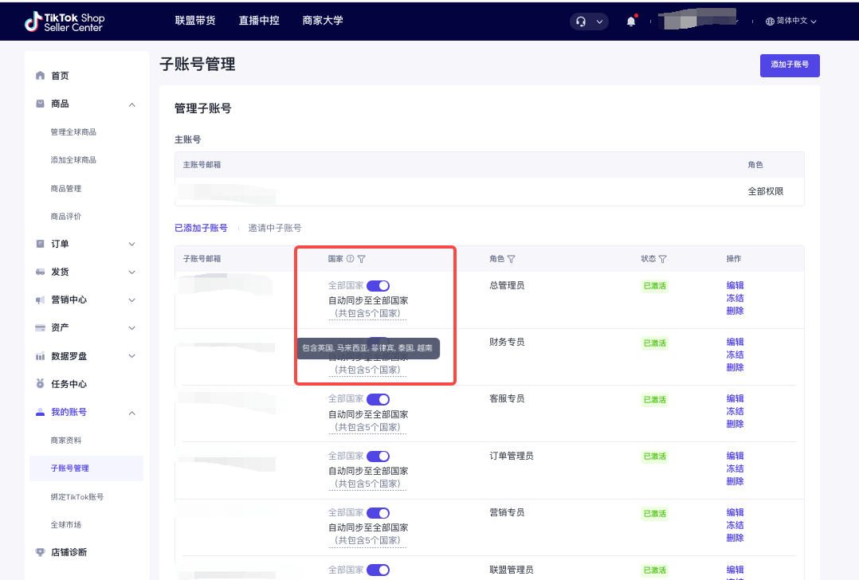Open 直播中控 in top navigation

click(x=259, y=20)
